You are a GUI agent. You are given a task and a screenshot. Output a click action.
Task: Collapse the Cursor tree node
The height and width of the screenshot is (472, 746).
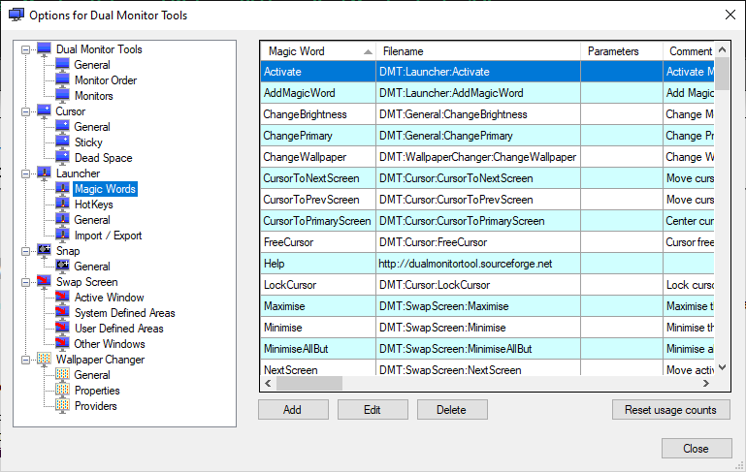[25, 111]
